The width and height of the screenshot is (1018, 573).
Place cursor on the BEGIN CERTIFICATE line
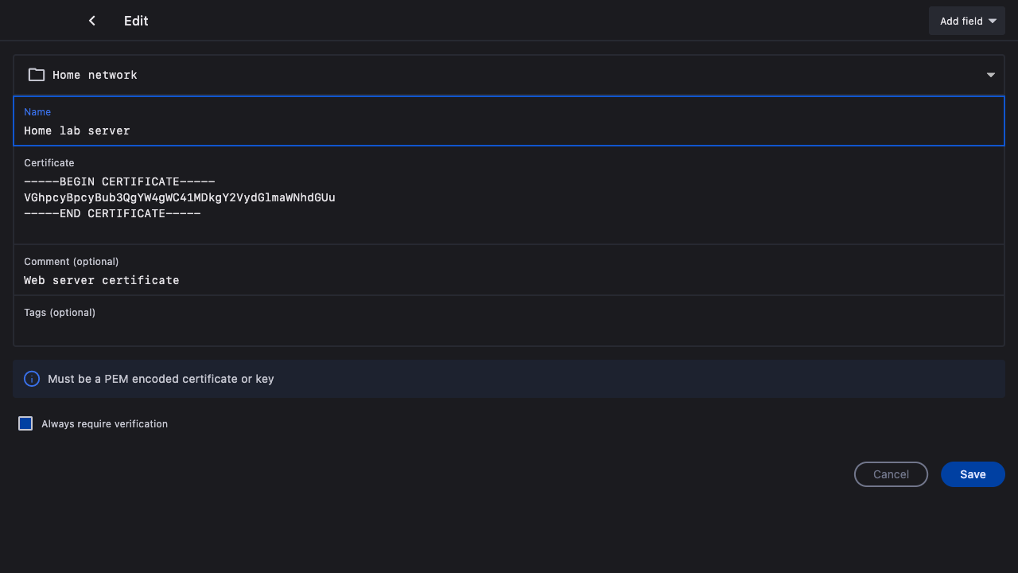coord(119,181)
